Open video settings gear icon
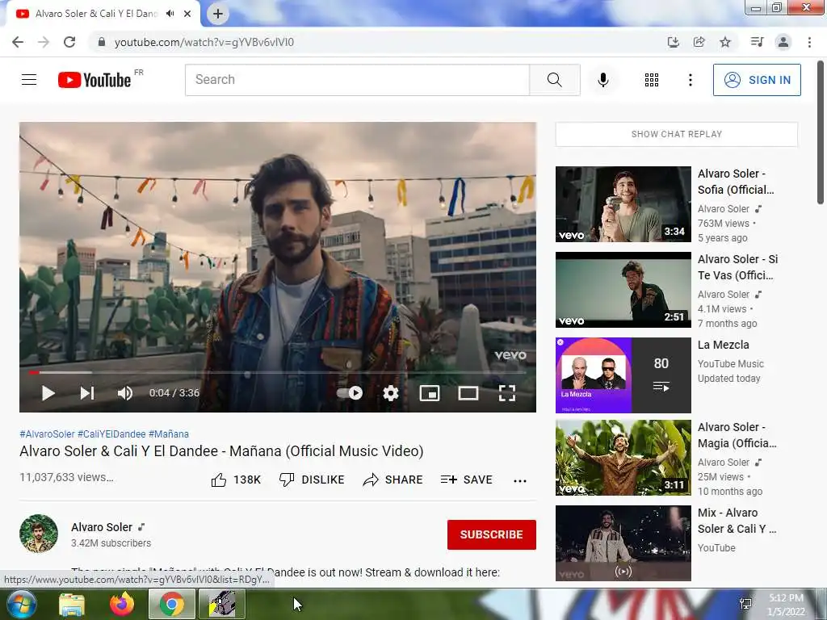The height and width of the screenshot is (620, 827). 390,393
